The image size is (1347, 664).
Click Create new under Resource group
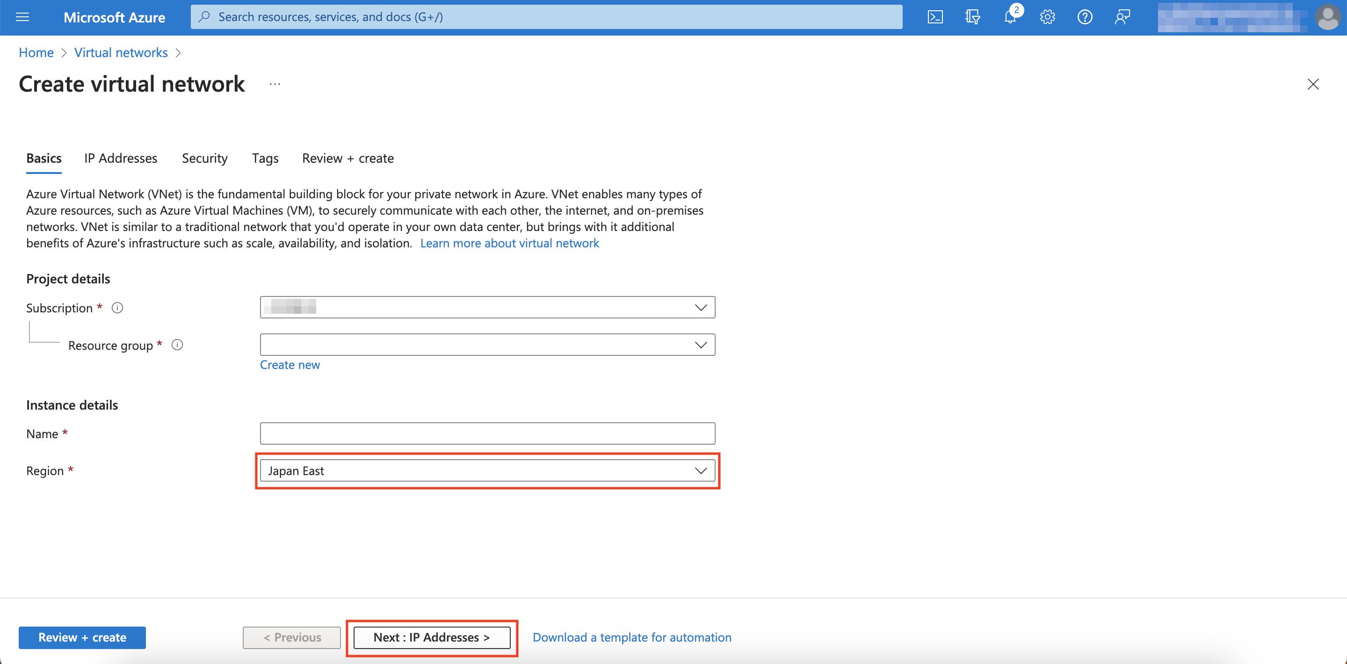[x=290, y=364]
